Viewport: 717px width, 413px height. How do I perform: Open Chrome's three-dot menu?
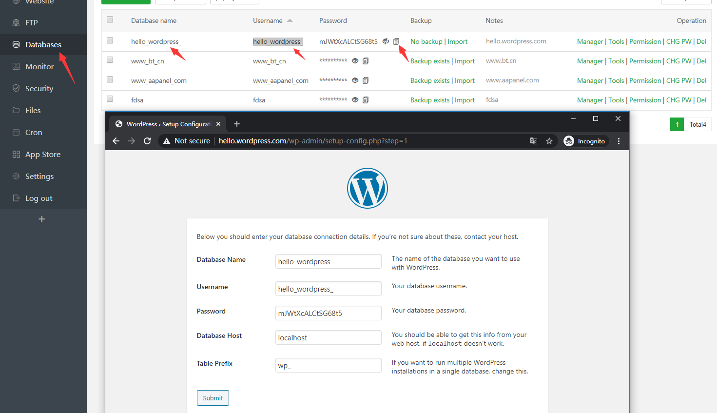[x=619, y=141]
